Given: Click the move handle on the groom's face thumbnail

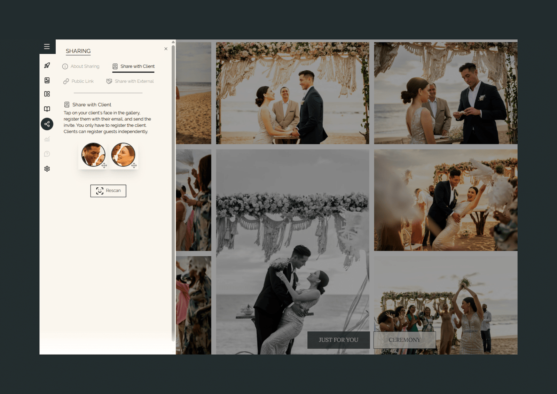Looking at the screenshot, I should click(104, 165).
